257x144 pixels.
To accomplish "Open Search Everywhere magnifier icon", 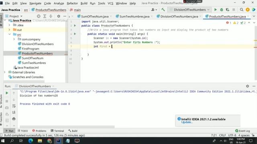I will click(241, 10).
